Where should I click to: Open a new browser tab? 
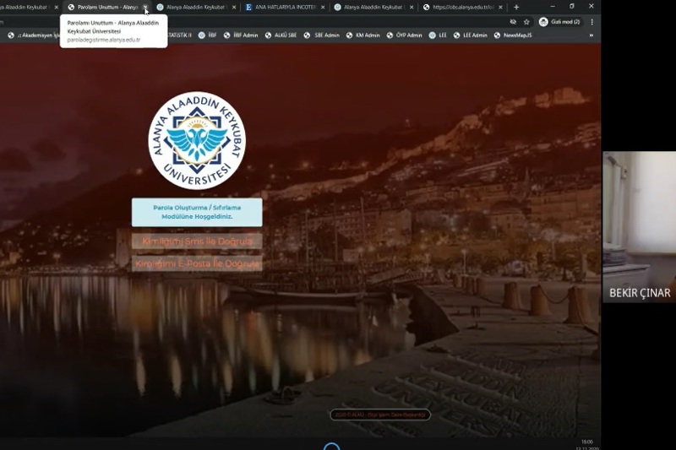516,8
